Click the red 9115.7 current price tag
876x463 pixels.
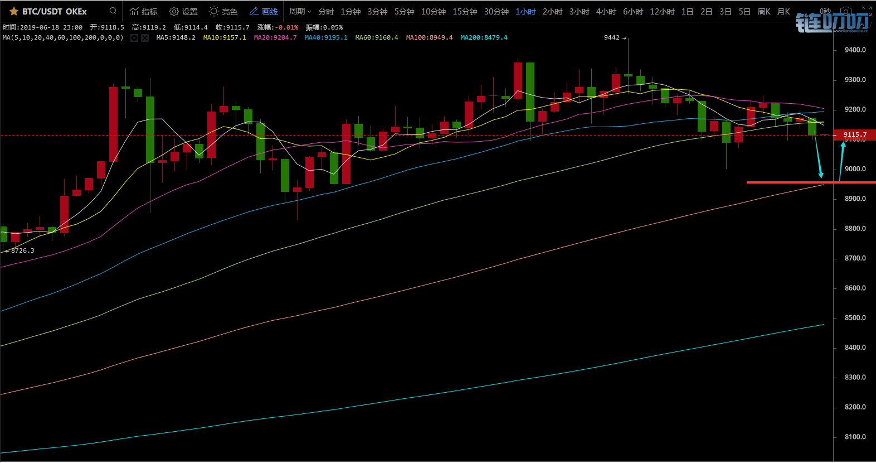coord(855,134)
